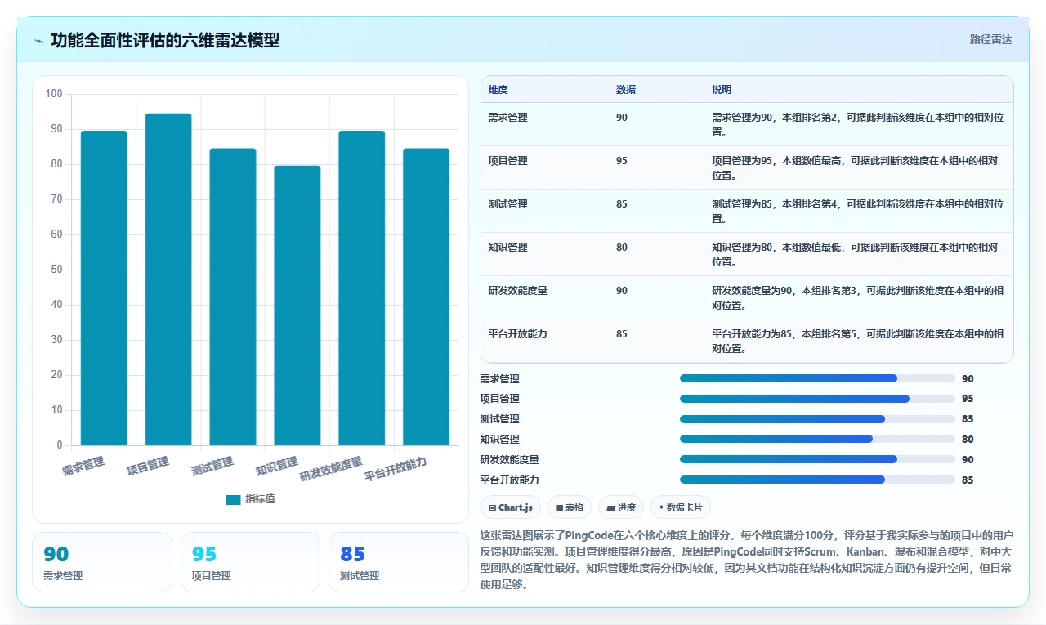Open the 95 项目管理 data card
Screen dimensions: 1046x625
[x=250, y=562]
